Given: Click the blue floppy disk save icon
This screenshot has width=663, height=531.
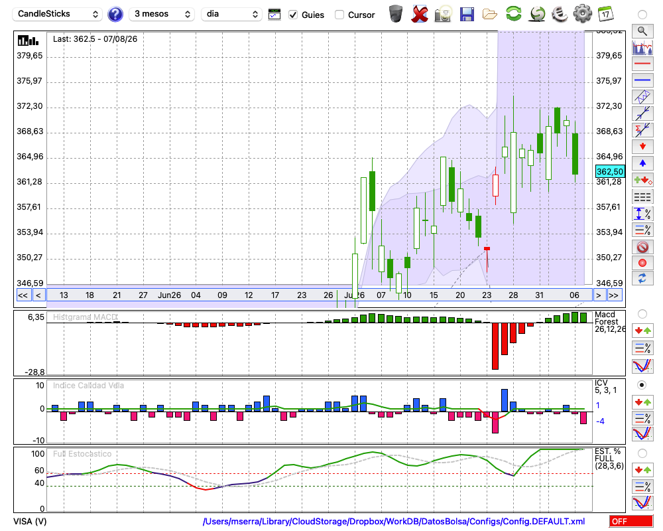Looking at the screenshot, I should pos(467,15).
